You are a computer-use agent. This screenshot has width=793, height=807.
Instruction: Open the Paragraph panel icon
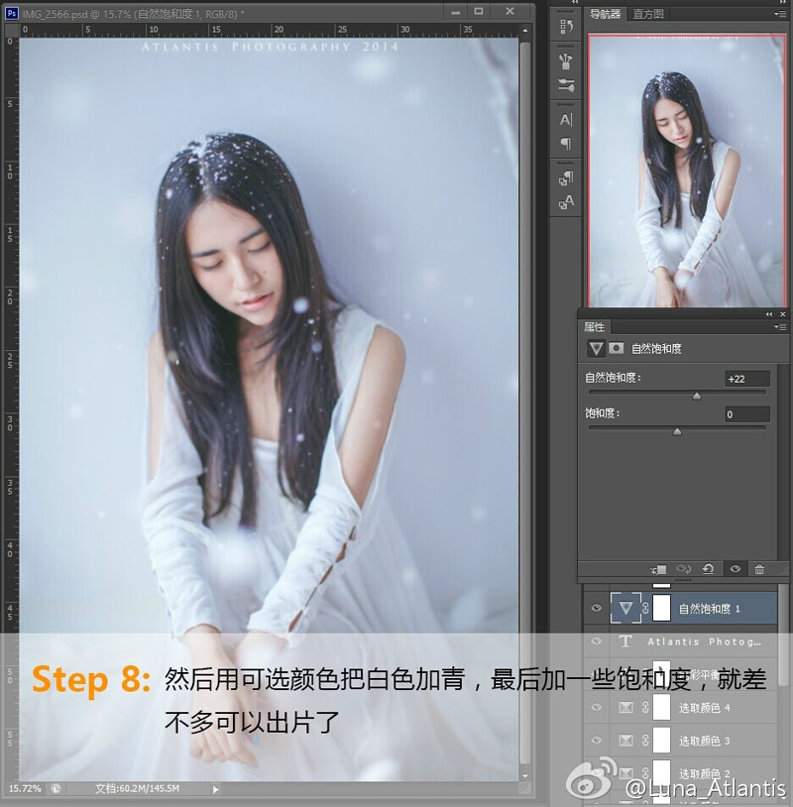point(566,143)
